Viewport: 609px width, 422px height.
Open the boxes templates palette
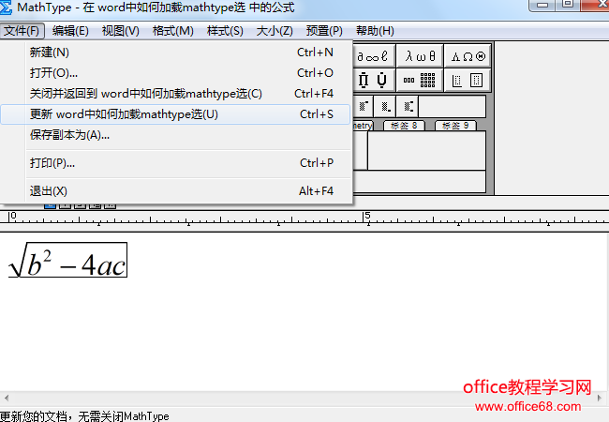(468, 80)
